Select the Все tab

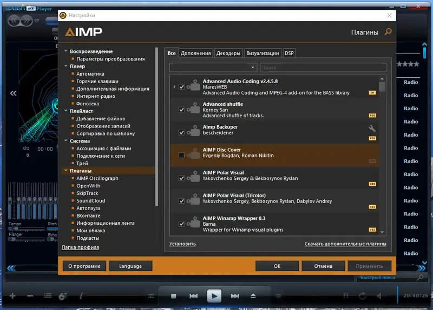pyautogui.click(x=172, y=53)
